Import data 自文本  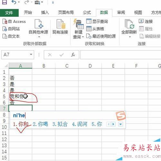11,36
